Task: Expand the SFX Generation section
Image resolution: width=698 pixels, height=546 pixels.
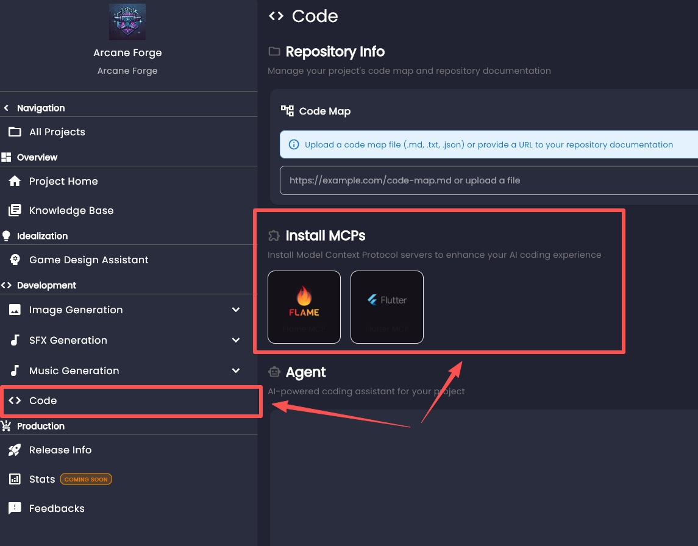Action: (236, 340)
